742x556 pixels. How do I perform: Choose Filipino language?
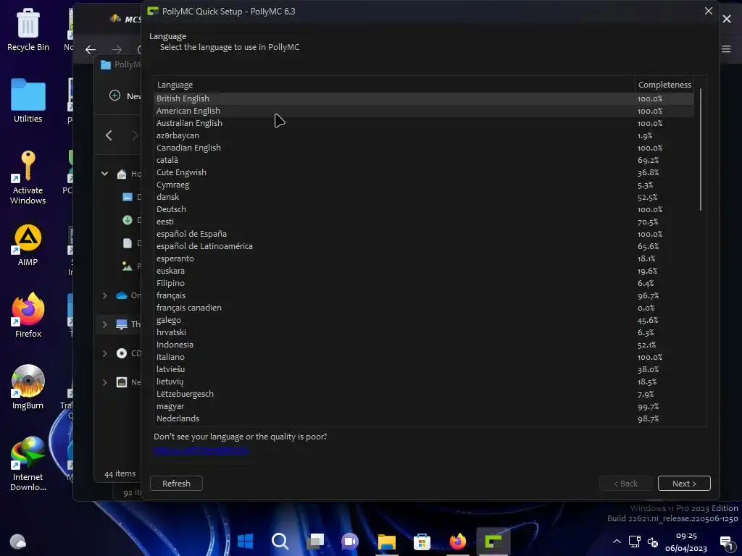pyautogui.click(x=424, y=283)
